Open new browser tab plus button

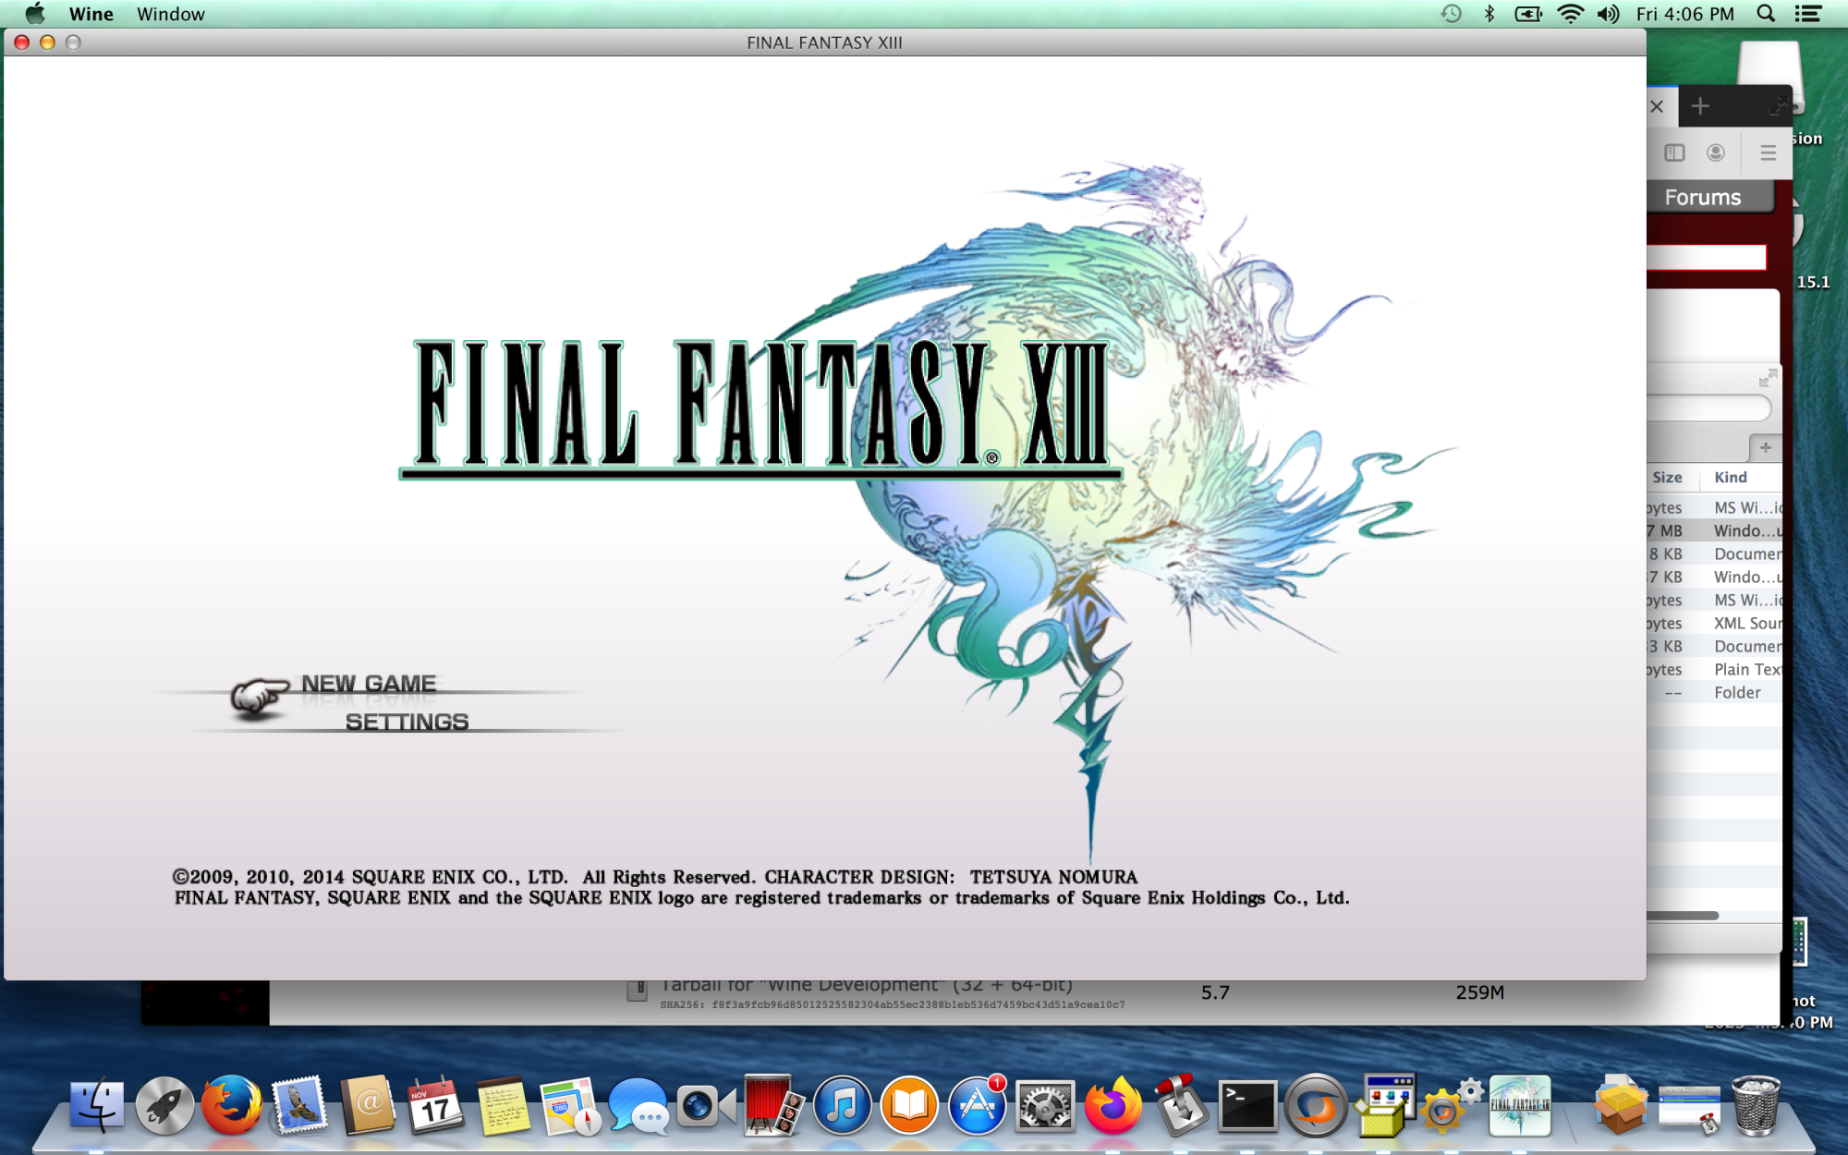(x=1700, y=106)
